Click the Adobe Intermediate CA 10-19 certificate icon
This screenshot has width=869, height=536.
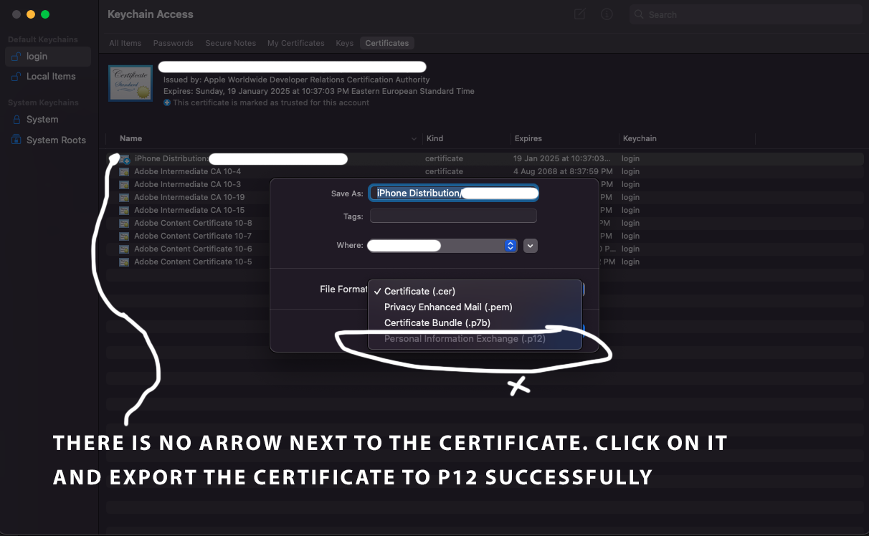[x=124, y=198]
